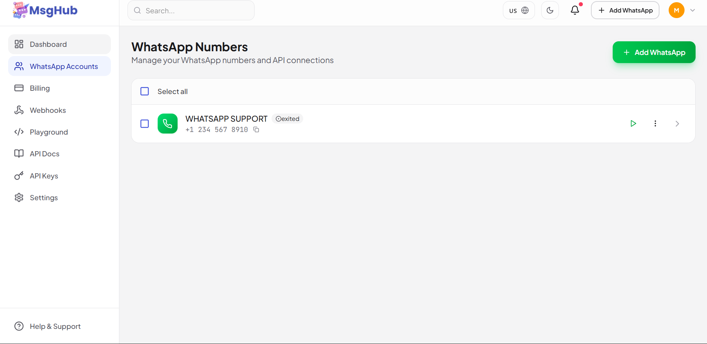Click the WHATSAPP SUPPORT account name
The height and width of the screenshot is (344, 707).
coord(227,119)
